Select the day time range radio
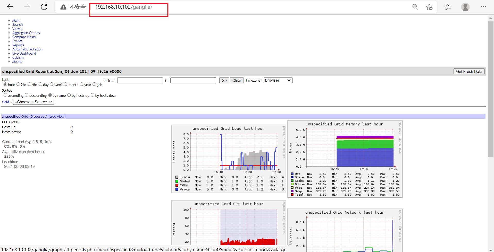Image resolution: width=494 pixels, height=252 pixels. 40,84
